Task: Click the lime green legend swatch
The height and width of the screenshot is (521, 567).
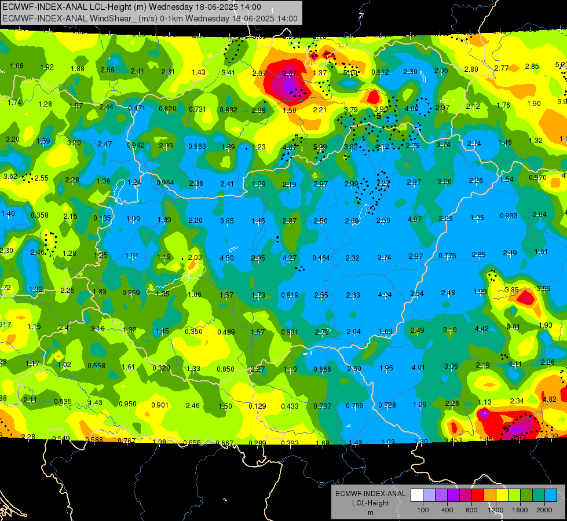Action: (x=514, y=495)
